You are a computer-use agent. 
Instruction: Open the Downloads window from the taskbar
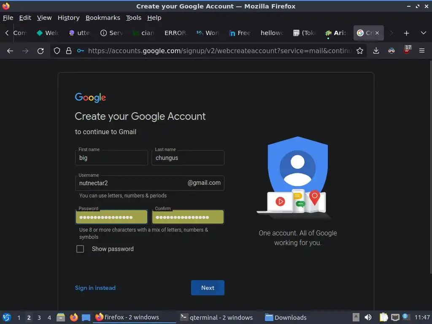286,317
